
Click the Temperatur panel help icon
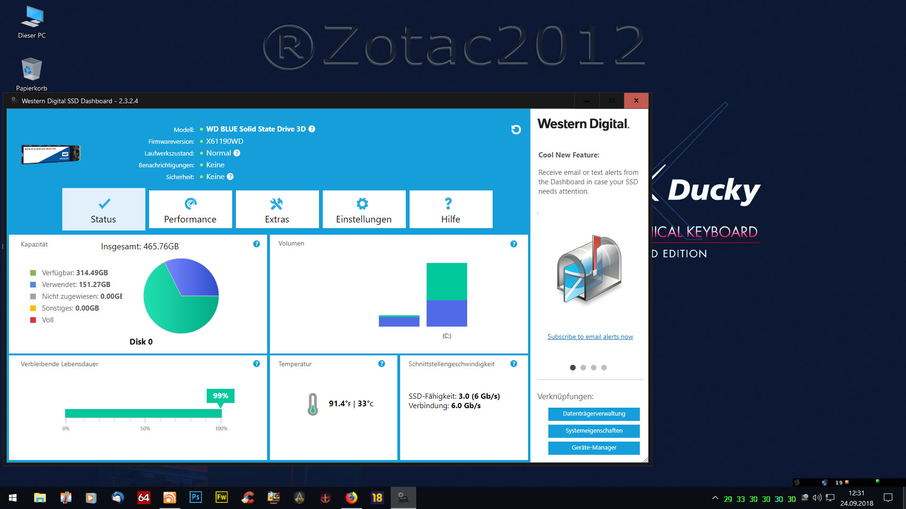[381, 364]
